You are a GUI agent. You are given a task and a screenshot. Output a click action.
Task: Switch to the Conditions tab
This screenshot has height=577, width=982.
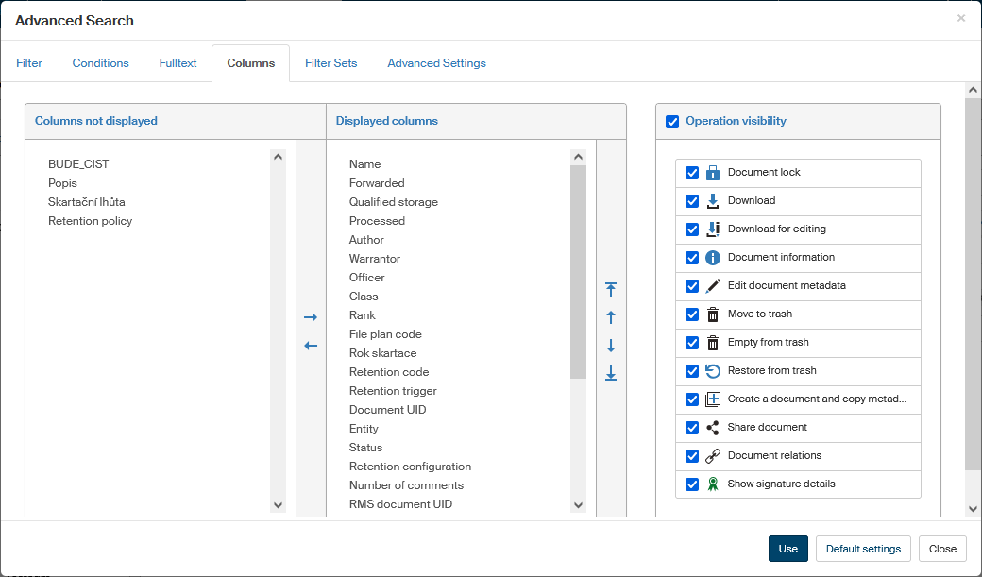click(x=100, y=63)
